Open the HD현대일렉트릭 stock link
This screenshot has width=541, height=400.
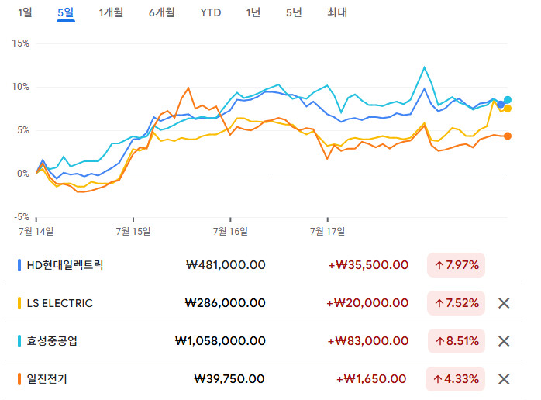click(x=65, y=265)
